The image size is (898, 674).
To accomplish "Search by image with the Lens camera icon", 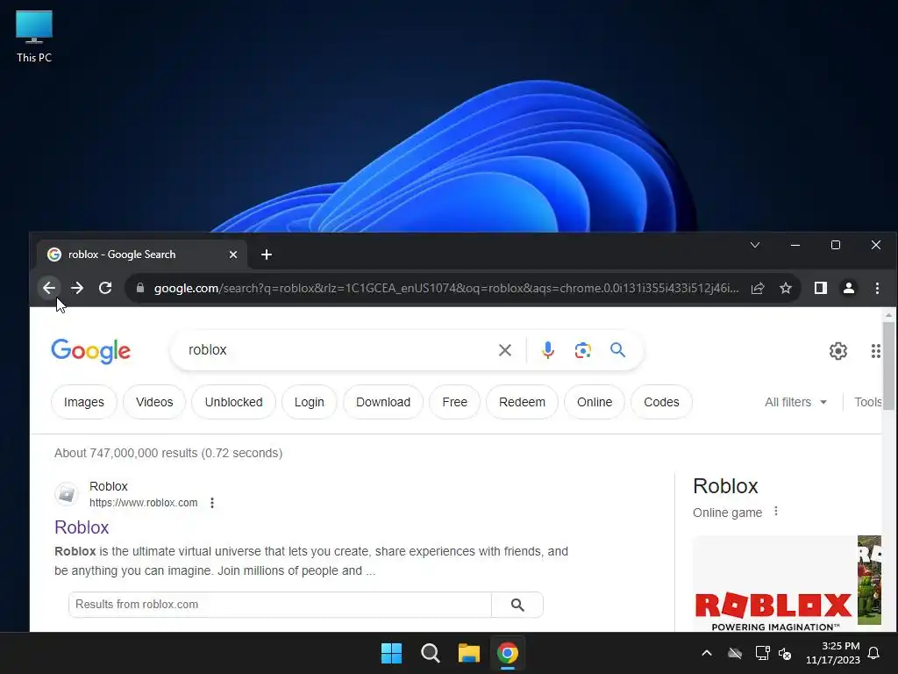I will tap(582, 350).
